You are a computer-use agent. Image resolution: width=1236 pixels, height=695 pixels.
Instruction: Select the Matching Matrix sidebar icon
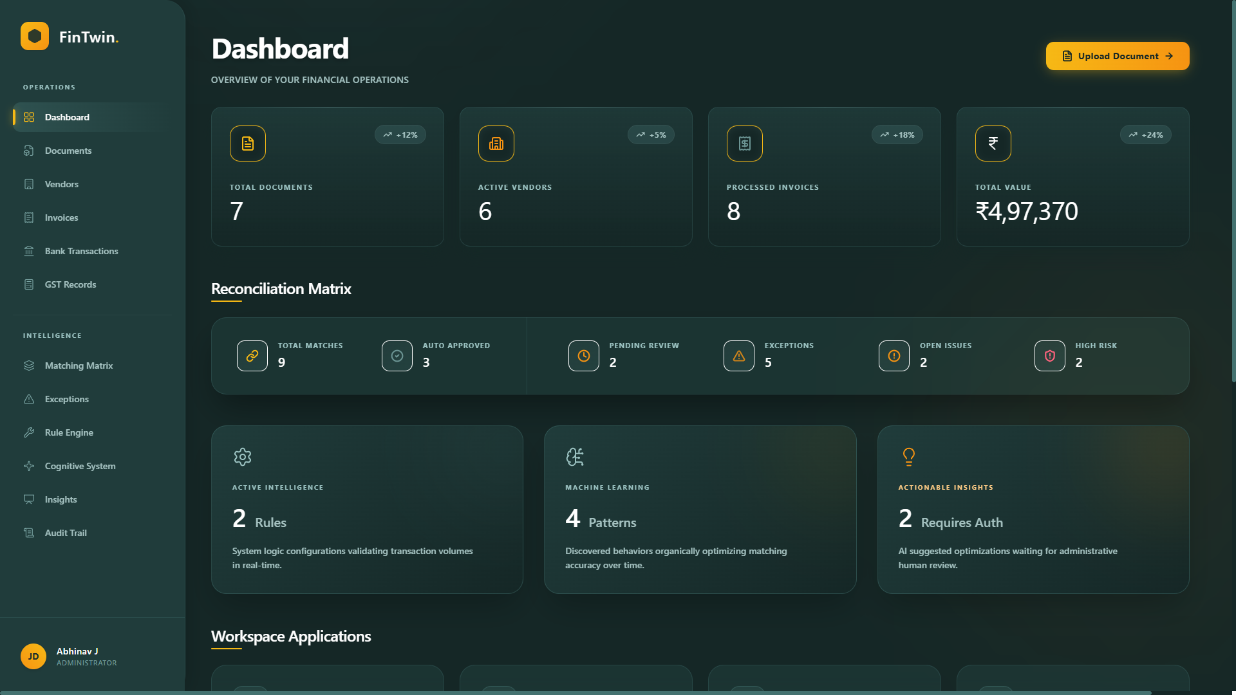coord(29,366)
